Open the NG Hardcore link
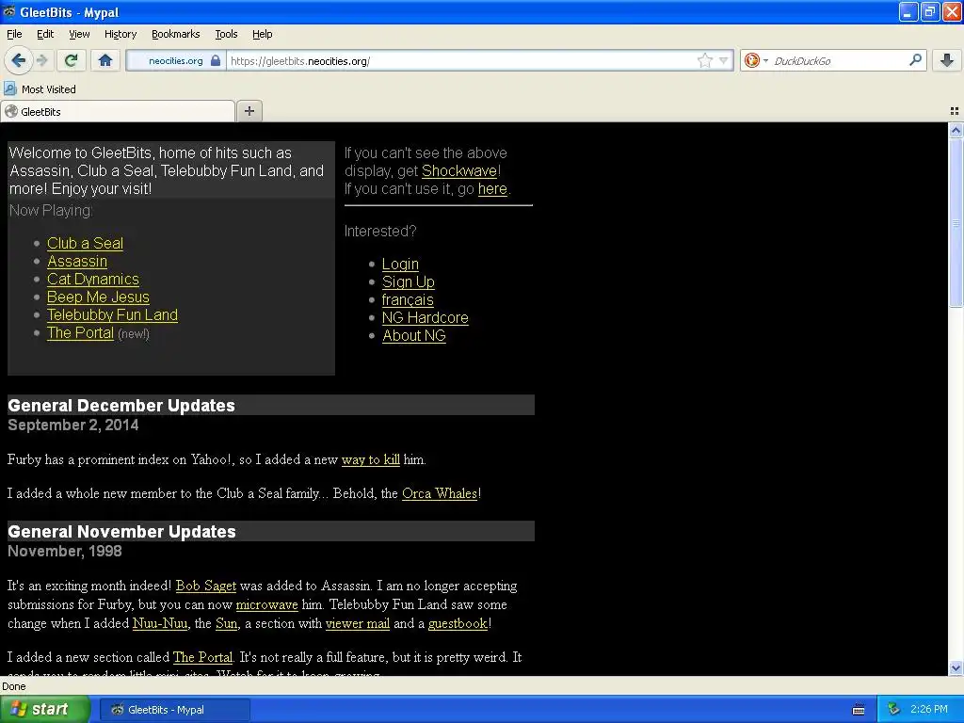 click(425, 318)
